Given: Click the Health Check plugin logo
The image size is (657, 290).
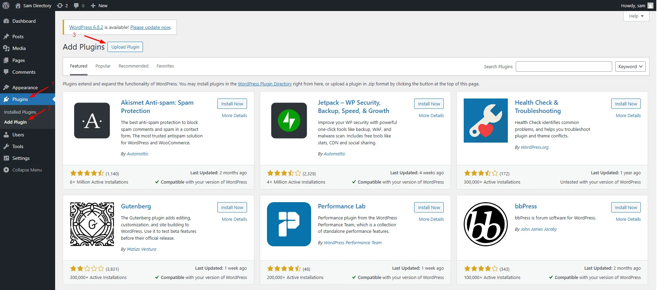Looking at the screenshot, I should tap(486, 121).
